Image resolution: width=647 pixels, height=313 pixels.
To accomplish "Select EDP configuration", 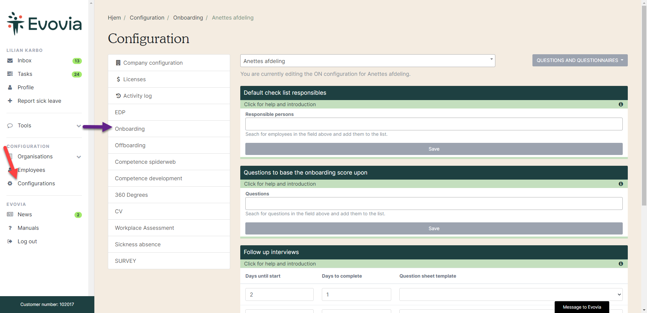I will [169, 112].
